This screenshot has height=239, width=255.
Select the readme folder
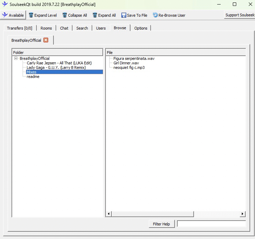[x=33, y=77]
